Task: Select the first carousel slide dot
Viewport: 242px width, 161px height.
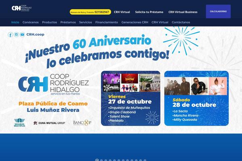Action: coord(97,160)
